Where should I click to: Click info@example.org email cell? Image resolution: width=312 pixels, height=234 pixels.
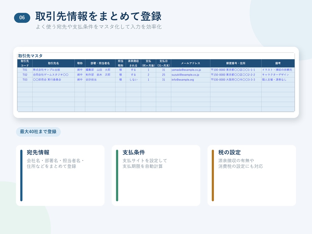[191, 80]
